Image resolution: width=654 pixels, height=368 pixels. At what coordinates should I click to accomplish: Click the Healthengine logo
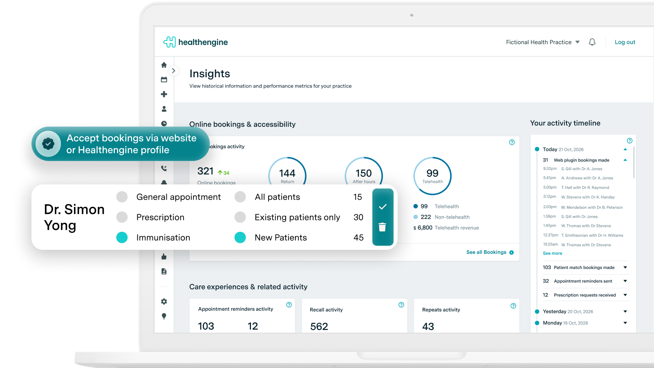195,42
